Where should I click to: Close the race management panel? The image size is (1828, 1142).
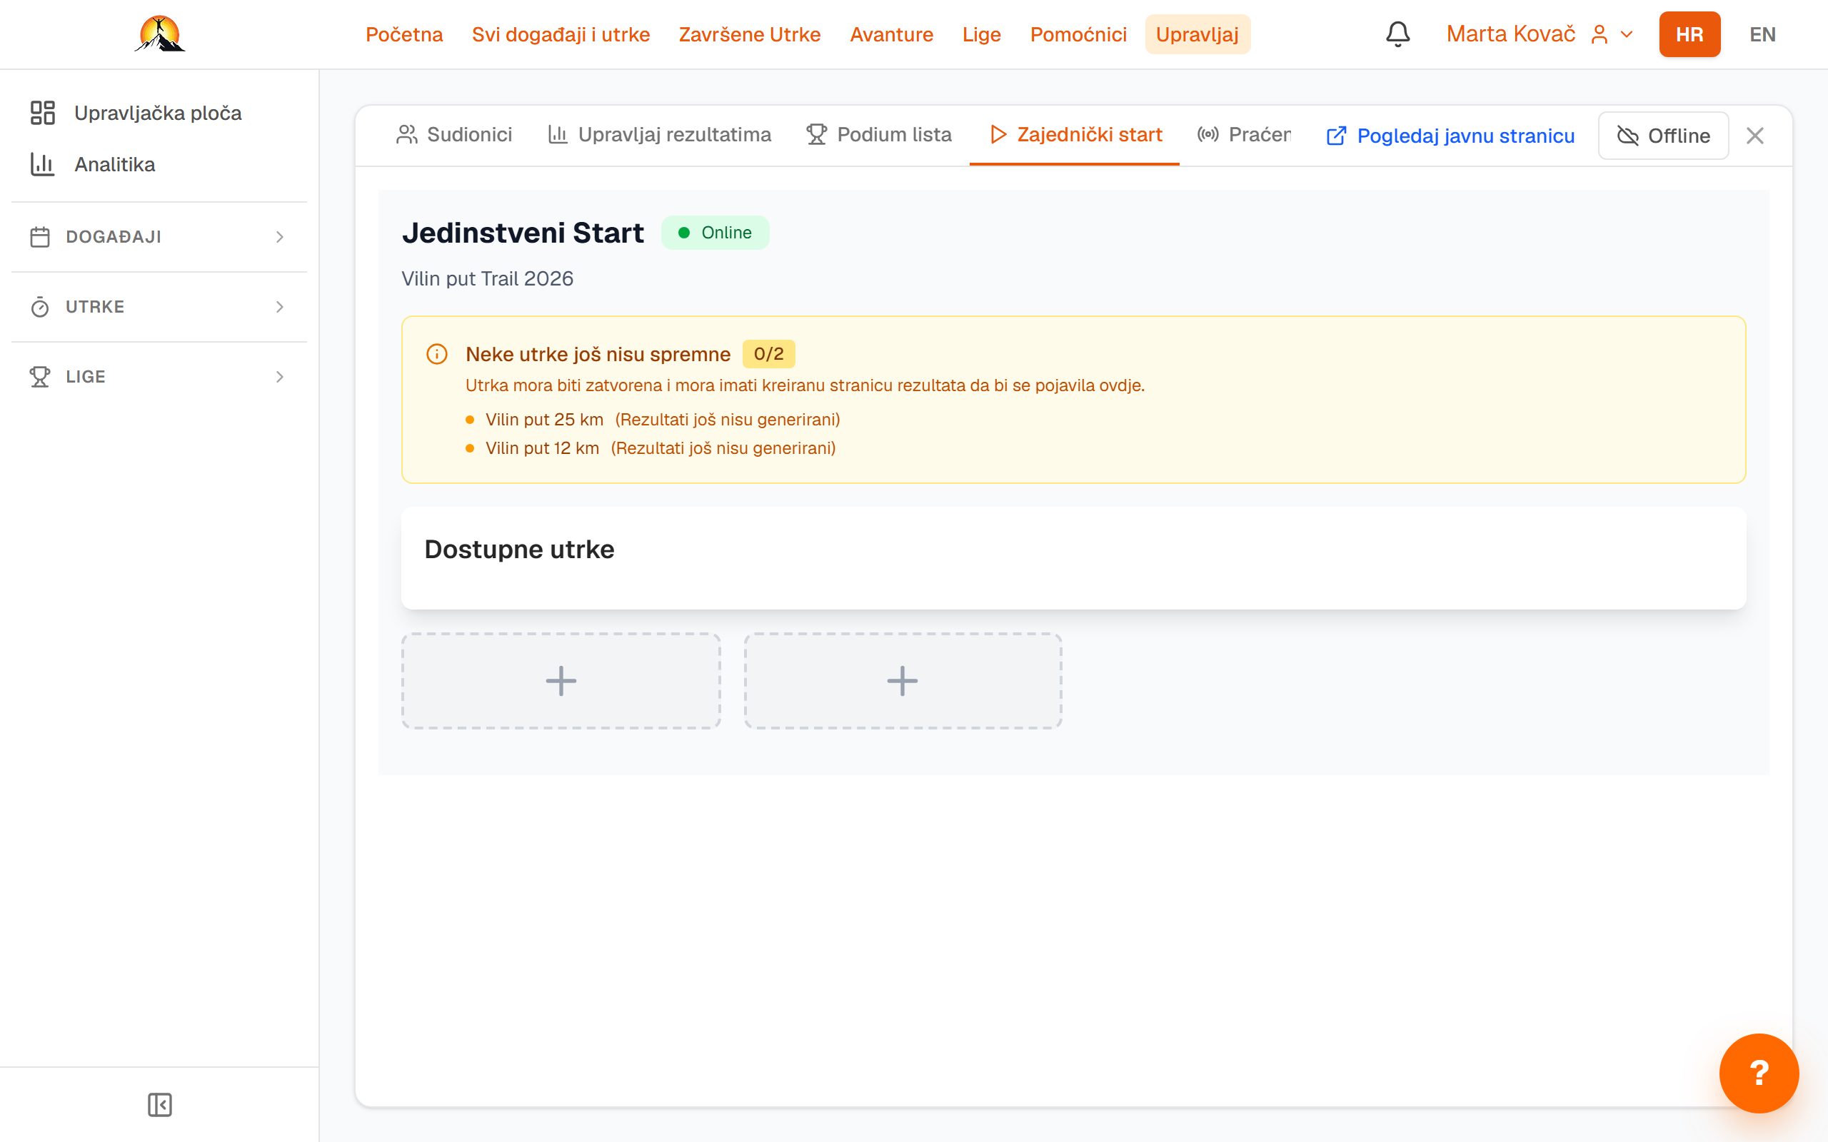tap(1754, 136)
